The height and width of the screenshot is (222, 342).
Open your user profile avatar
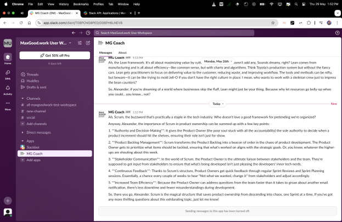(x=8, y=212)
